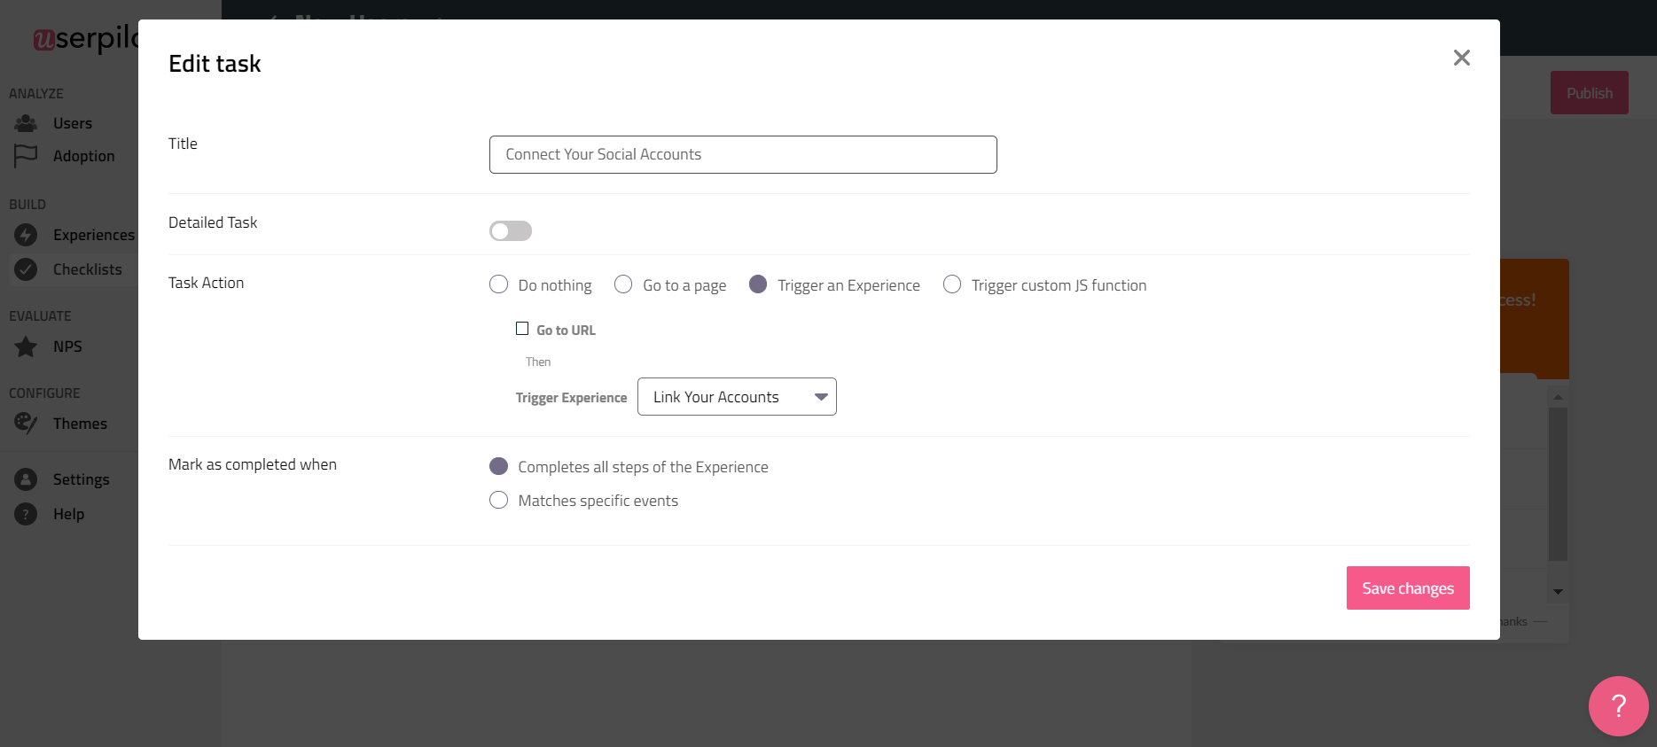
Task: Open the Checklists menu item
Action: [88, 269]
